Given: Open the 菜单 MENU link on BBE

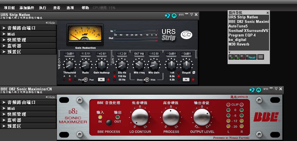Looking at the screenshot, I should tap(239, 97).
